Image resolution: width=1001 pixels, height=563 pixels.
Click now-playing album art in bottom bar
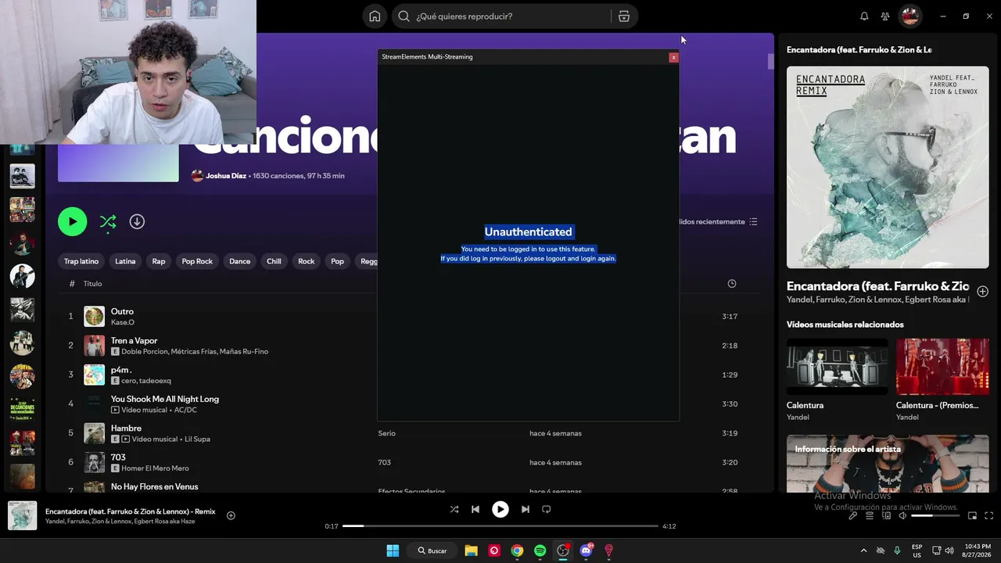pyautogui.click(x=22, y=515)
